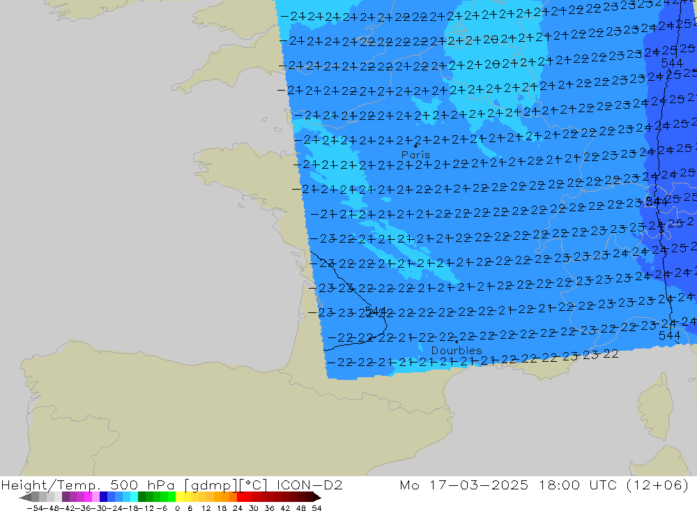The image size is (697, 511).
Task: Click the date Mo 17-03-2025
Action: 464,485
